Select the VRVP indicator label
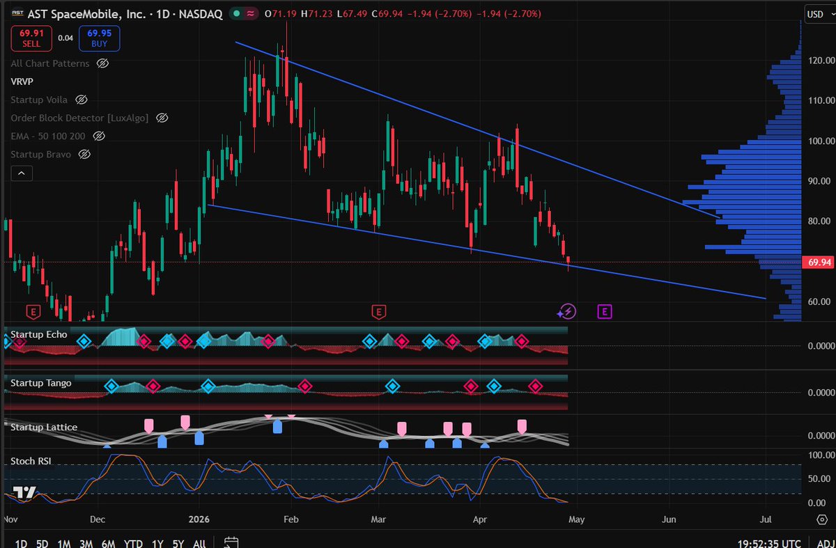This screenshot has height=548, width=836. click(23, 81)
